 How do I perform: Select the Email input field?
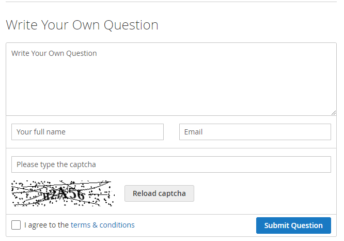pyautogui.click(x=255, y=132)
